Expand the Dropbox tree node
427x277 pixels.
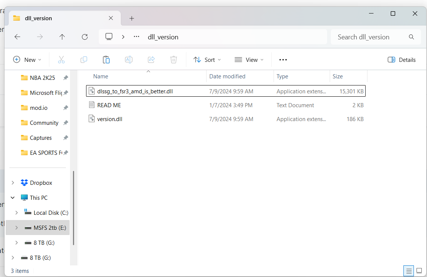(13, 183)
